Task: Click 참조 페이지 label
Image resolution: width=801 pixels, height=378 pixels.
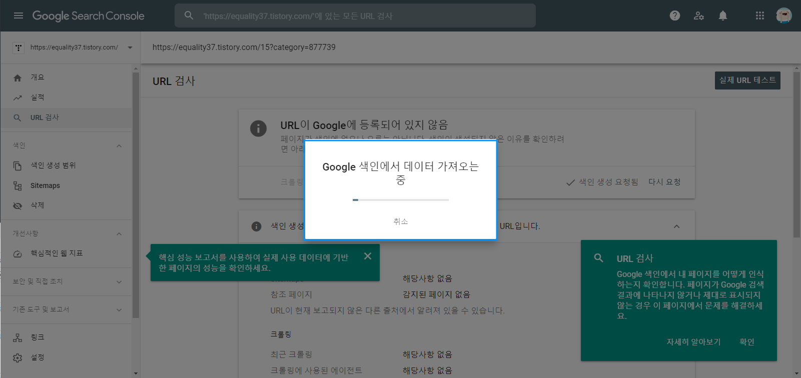Action: tap(291, 294)
